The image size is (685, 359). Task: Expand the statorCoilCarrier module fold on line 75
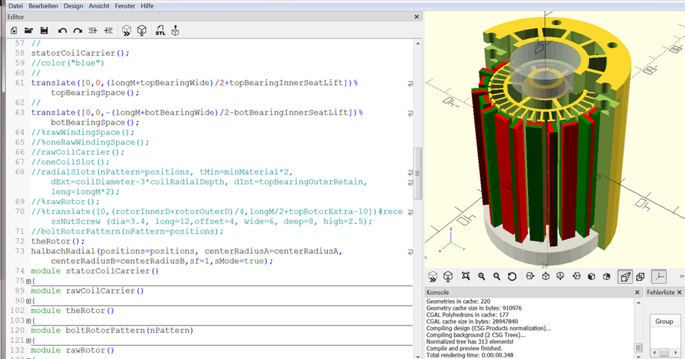tap(29, 281)
